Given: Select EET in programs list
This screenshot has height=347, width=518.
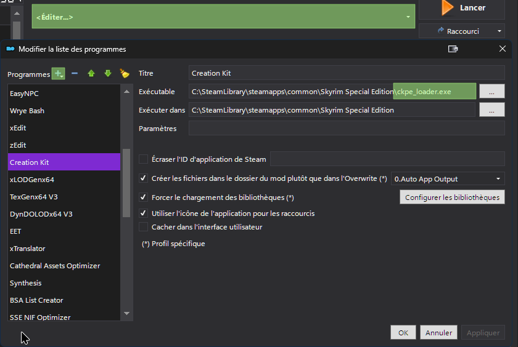Looking at the screenshot, I should pyautogui.click(x=64, y=231).
